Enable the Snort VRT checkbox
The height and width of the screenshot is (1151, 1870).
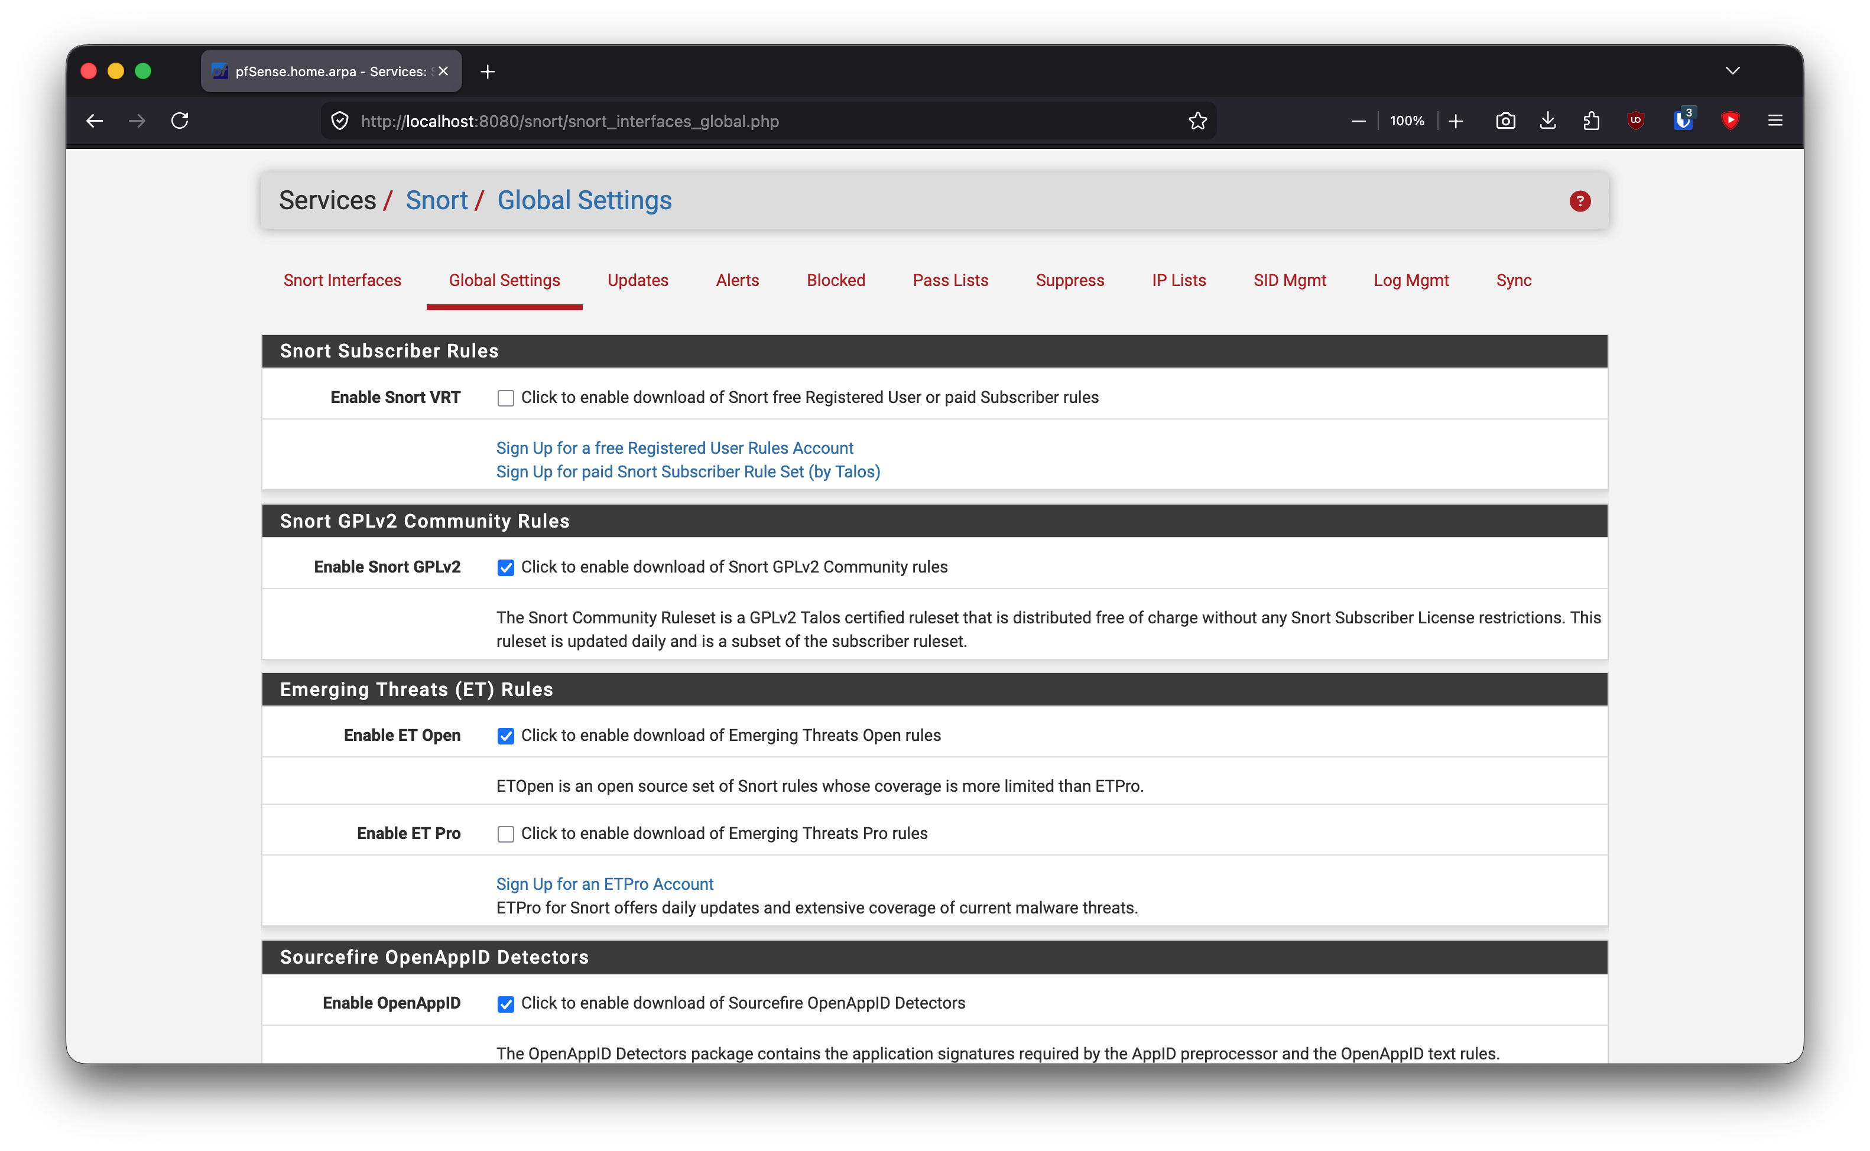[505, 398]
